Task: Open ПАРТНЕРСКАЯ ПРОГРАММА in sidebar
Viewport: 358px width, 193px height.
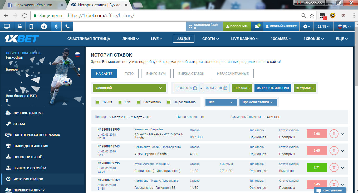Action: (37, 135)
